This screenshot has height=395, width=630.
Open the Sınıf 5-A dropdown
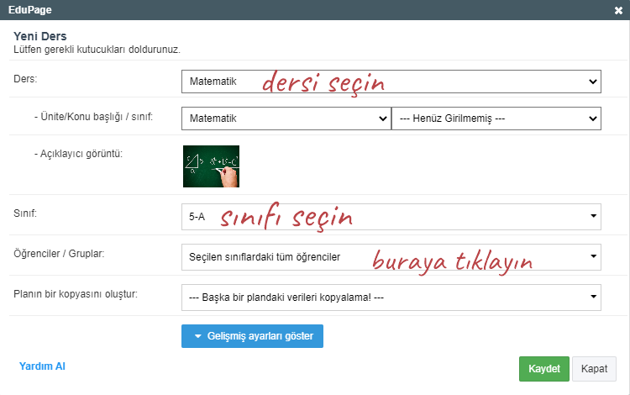point(391,217)
